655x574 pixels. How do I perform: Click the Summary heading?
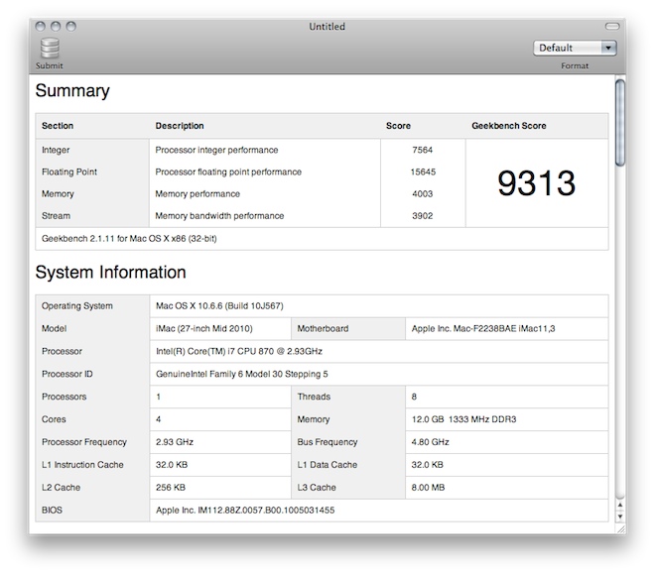coord(72,91)
